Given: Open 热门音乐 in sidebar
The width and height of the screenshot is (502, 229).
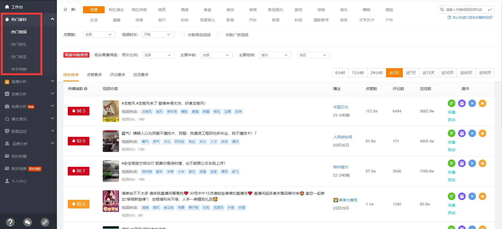Looking at the screenshot, I should [x=19, y=44].
